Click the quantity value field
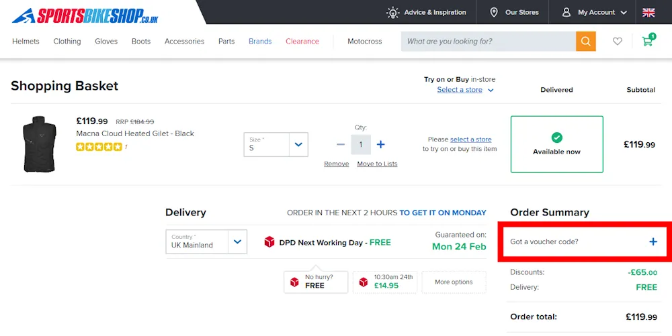672x336 pixels. (x=361, y=144)
